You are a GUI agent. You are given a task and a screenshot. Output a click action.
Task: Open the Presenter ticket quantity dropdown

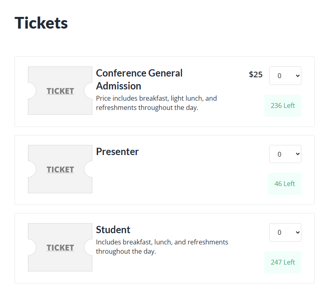(x=285, y=154)
